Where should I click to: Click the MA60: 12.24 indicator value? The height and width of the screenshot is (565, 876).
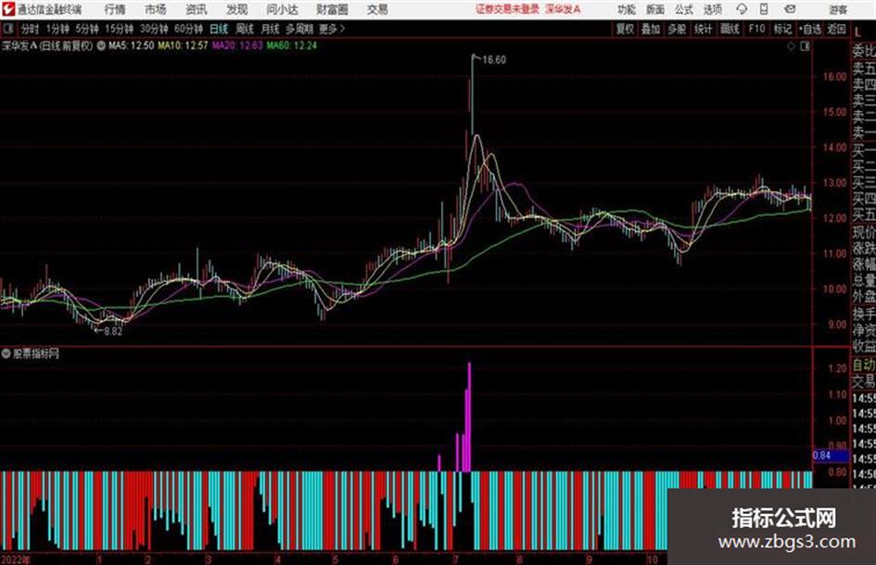[292, 45]
